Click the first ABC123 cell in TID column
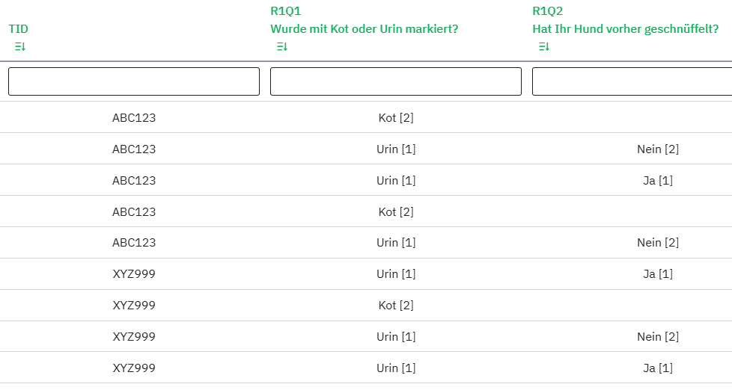This screenshot has height=390, width=732. coord(134,118)
